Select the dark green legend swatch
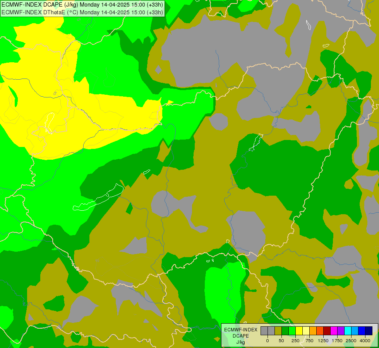The width and height of the screenshot is (379, 348). [285, 331]
